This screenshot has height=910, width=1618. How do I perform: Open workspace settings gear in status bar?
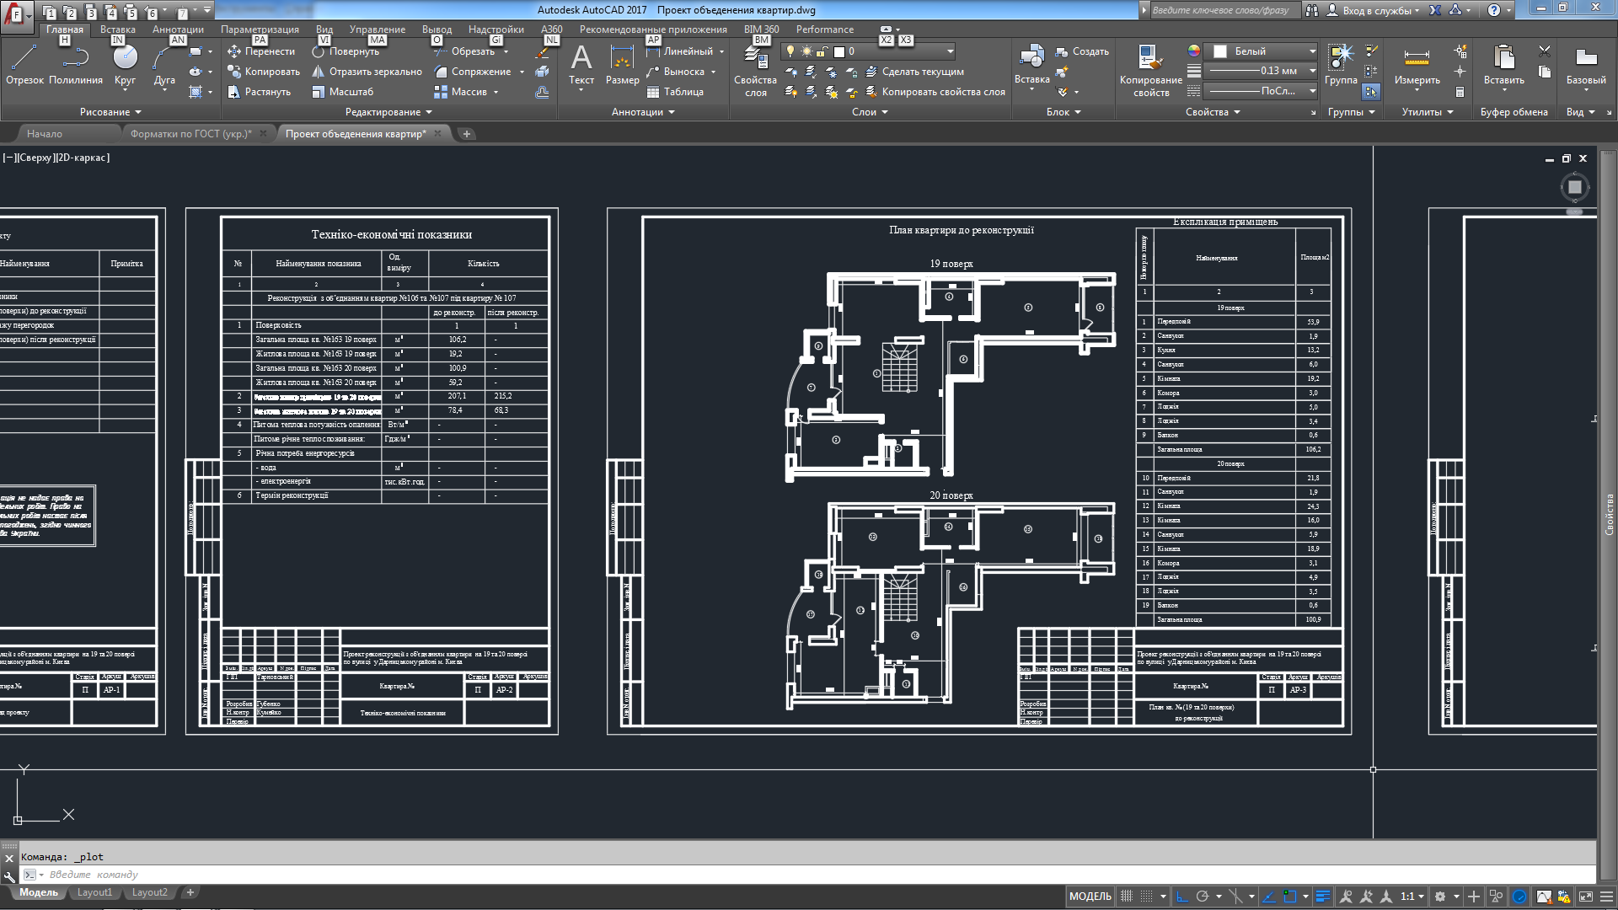coord(1440,897)
